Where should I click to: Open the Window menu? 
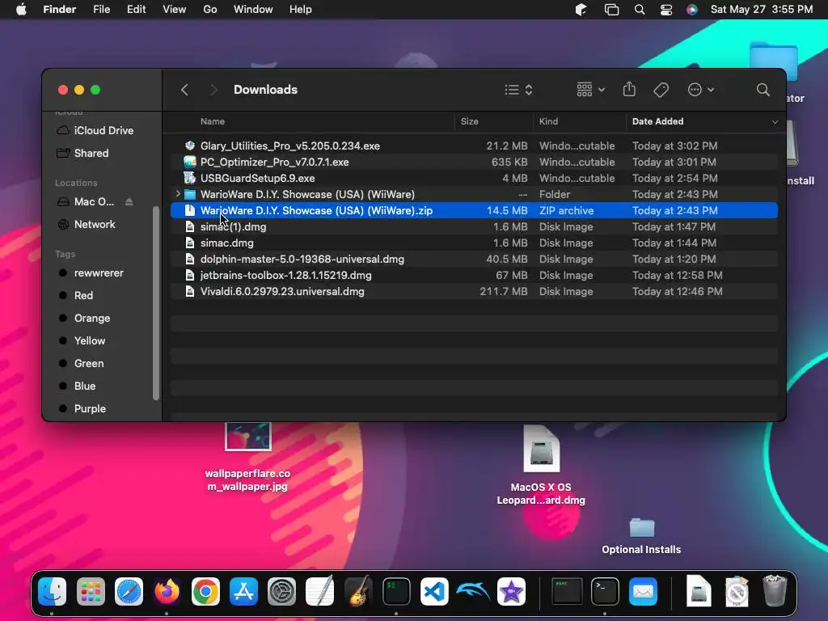(253, 10)
